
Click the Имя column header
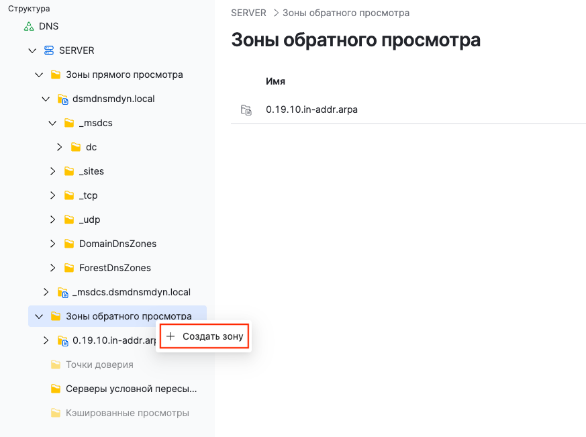pyautogui.click(x=275, y=81)
